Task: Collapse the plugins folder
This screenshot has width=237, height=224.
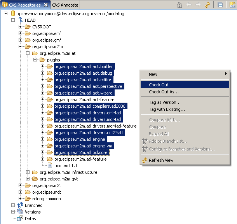Action: pos(35,60)
